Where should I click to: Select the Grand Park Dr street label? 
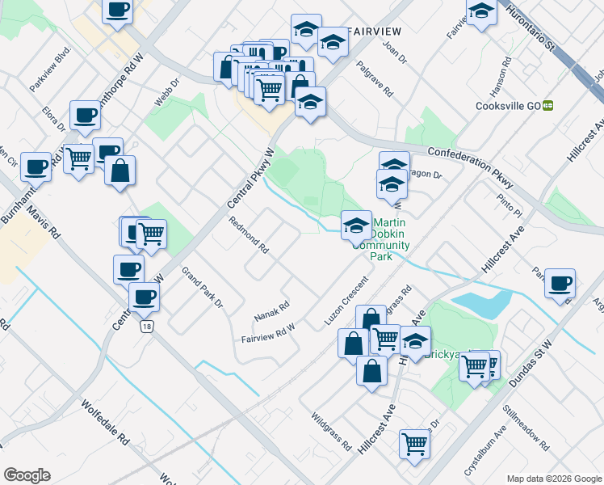pos(202,287)
